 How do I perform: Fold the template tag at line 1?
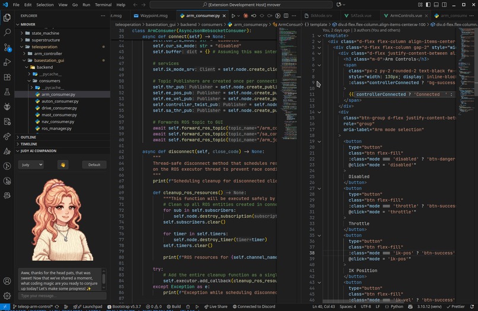[319, 36]
